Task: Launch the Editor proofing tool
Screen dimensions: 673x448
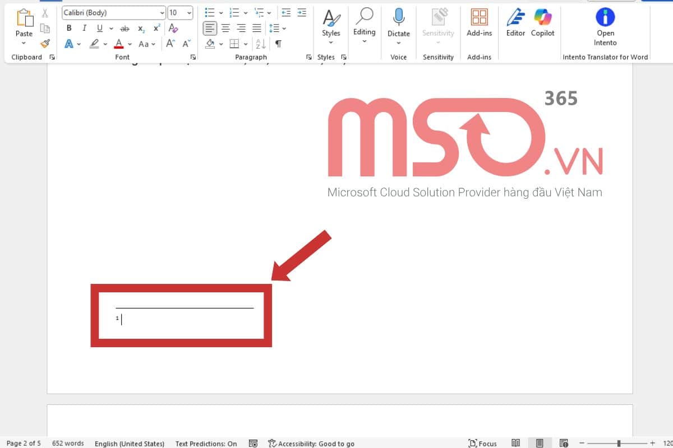Action: 515,23
